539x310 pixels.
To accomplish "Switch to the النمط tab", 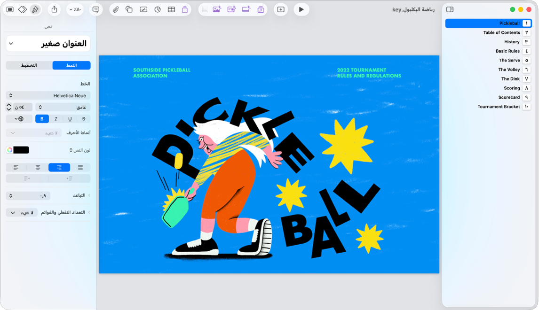I will (71, 65).
